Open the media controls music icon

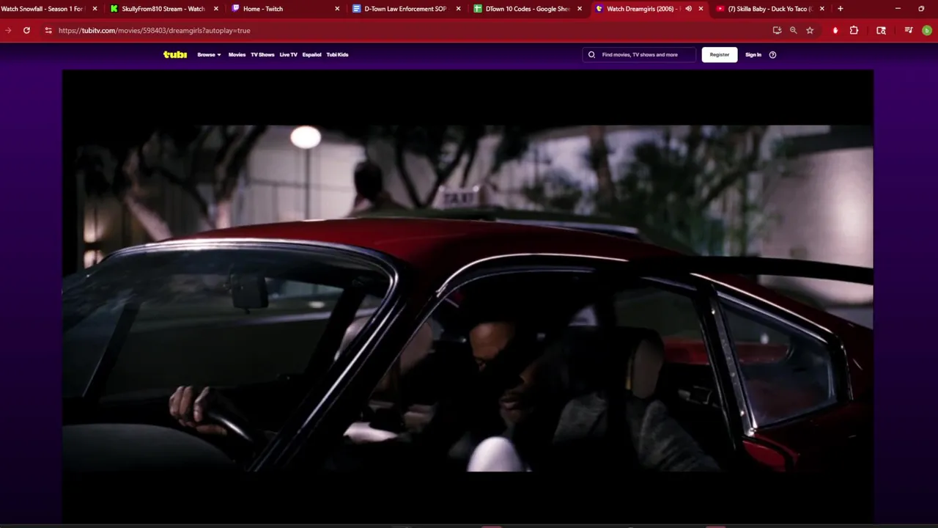click(909, 30)
